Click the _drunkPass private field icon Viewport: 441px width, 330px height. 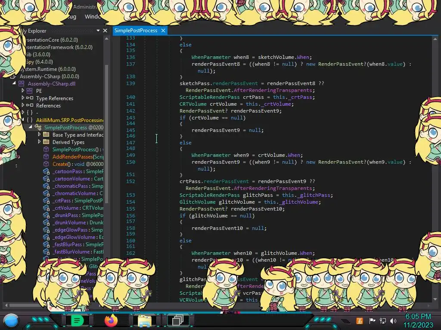pos(47,215)
